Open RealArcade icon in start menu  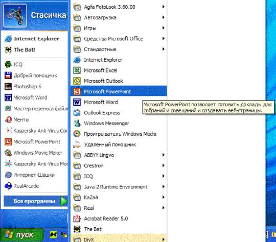point(8,186)
